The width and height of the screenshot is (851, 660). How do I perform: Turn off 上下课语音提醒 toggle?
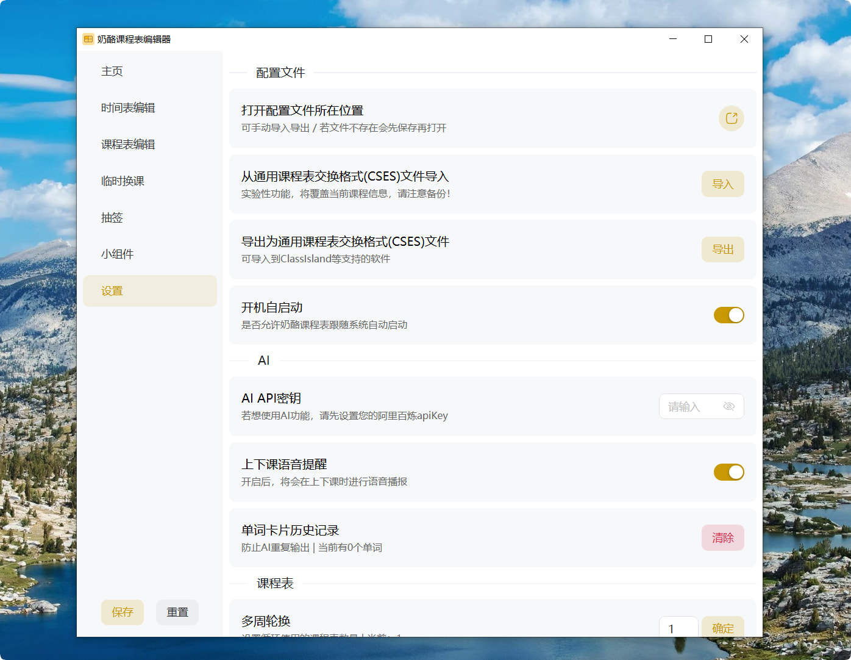pyautogui.click(x=729, y=472)
